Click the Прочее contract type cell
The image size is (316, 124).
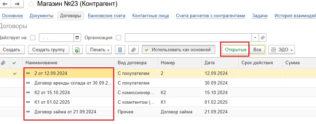point(136,112)
